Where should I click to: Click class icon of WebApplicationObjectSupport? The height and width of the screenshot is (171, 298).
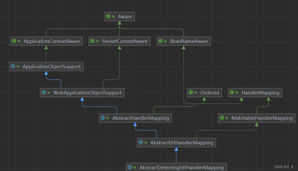(x=44, y=92)
